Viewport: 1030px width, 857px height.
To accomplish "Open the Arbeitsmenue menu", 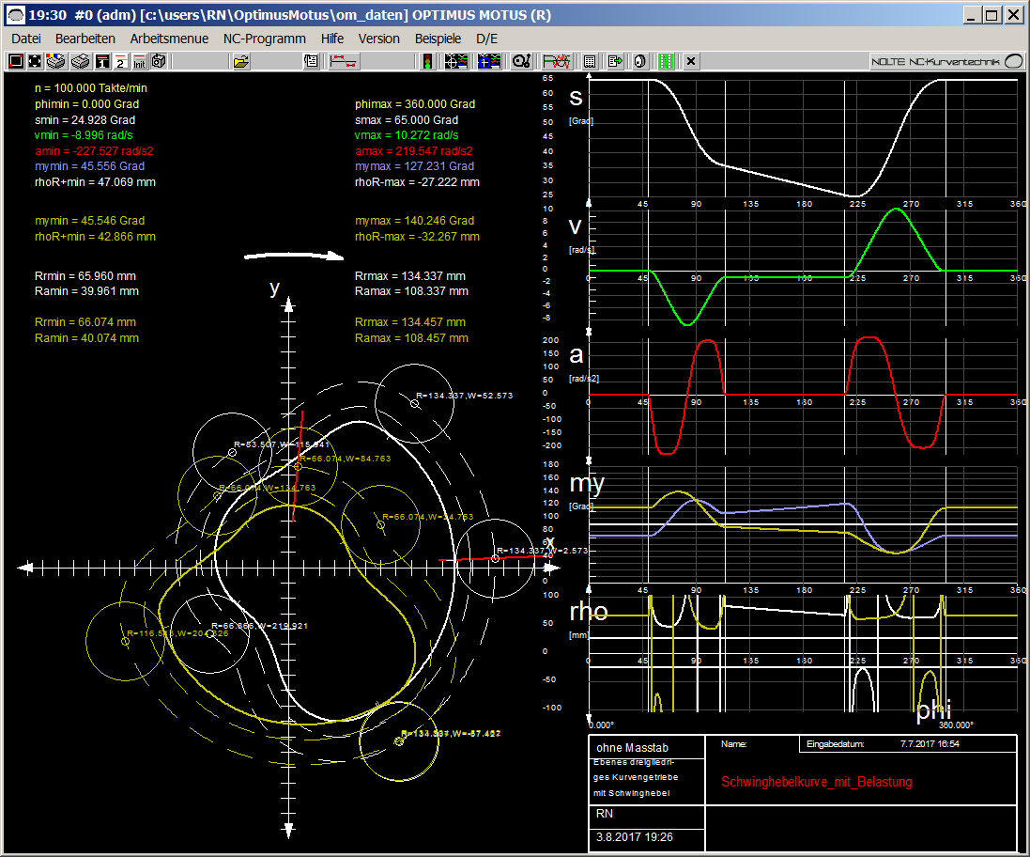I will point(169,39).
